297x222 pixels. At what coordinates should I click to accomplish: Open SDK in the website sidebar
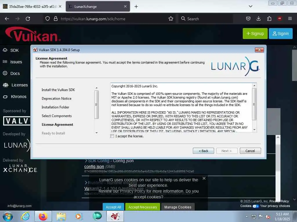11,50
